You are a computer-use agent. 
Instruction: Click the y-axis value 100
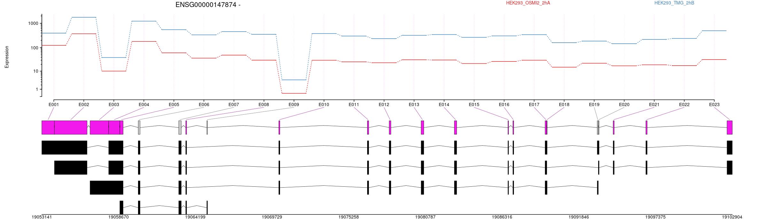click(x=35, y=48)
